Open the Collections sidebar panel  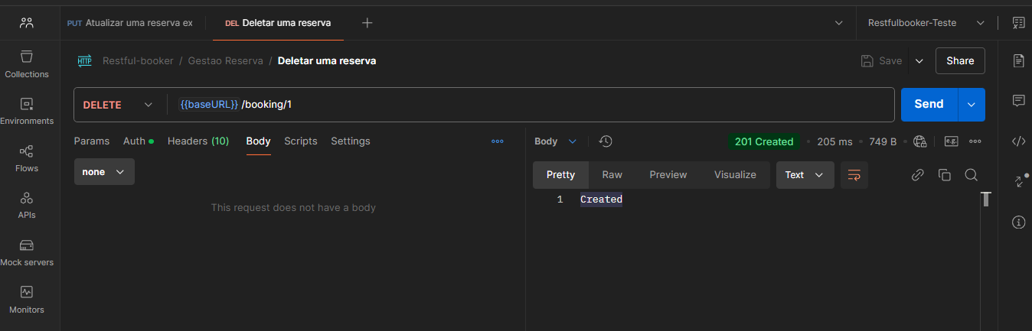pos(27,64)
